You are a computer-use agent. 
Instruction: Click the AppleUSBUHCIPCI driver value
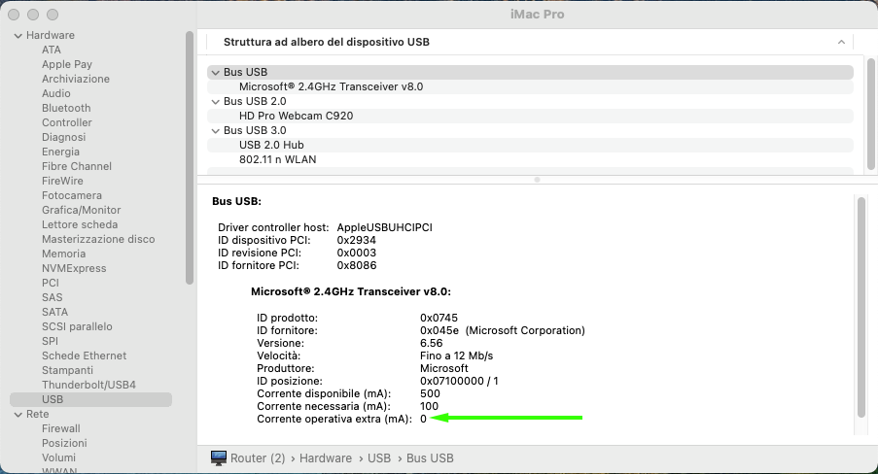click(x=385, y=227)
